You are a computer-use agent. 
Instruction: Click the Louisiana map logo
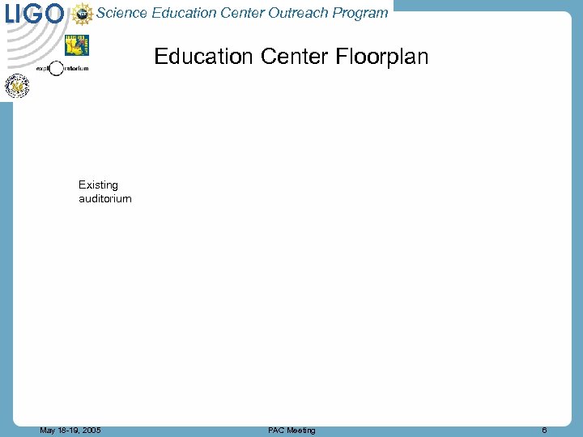tap(77, 45)
